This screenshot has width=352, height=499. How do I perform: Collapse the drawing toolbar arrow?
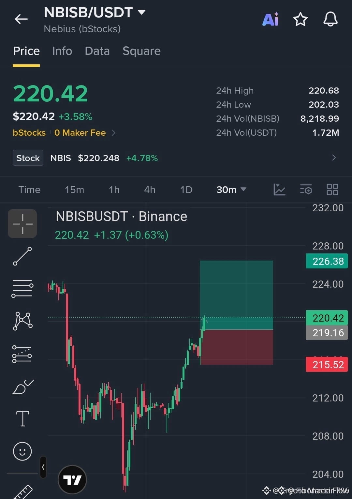[x=43, y=467]
